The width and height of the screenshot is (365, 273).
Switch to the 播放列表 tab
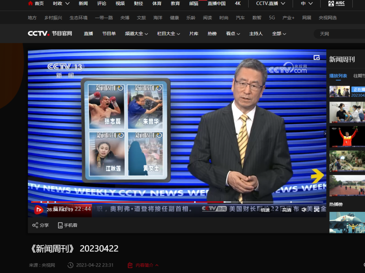[338, 76]
